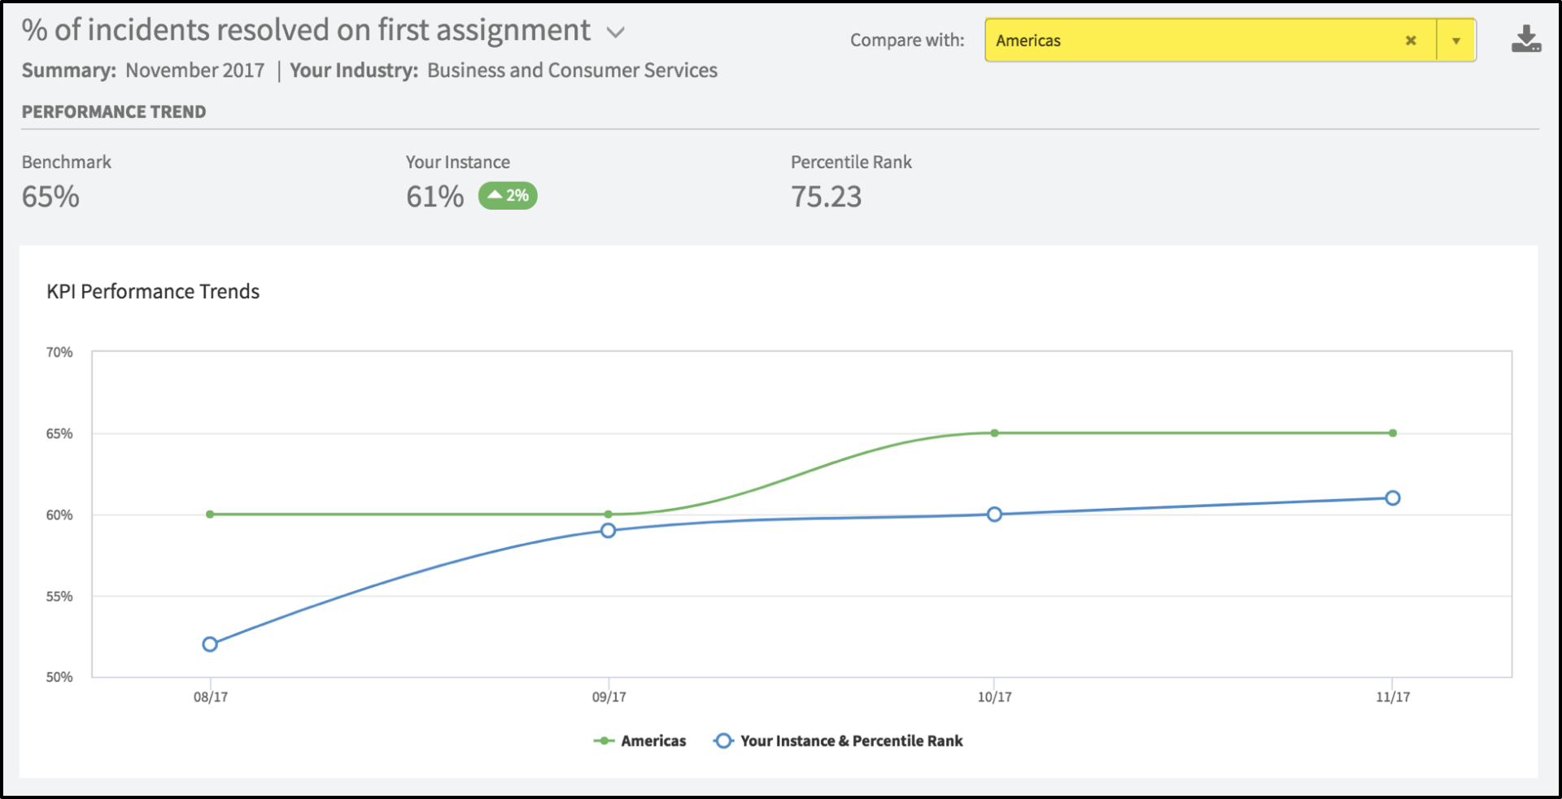Remove the Americas filter using the X icon
This screenshot has height=799, width=1562.
(x=1411, y=40)
